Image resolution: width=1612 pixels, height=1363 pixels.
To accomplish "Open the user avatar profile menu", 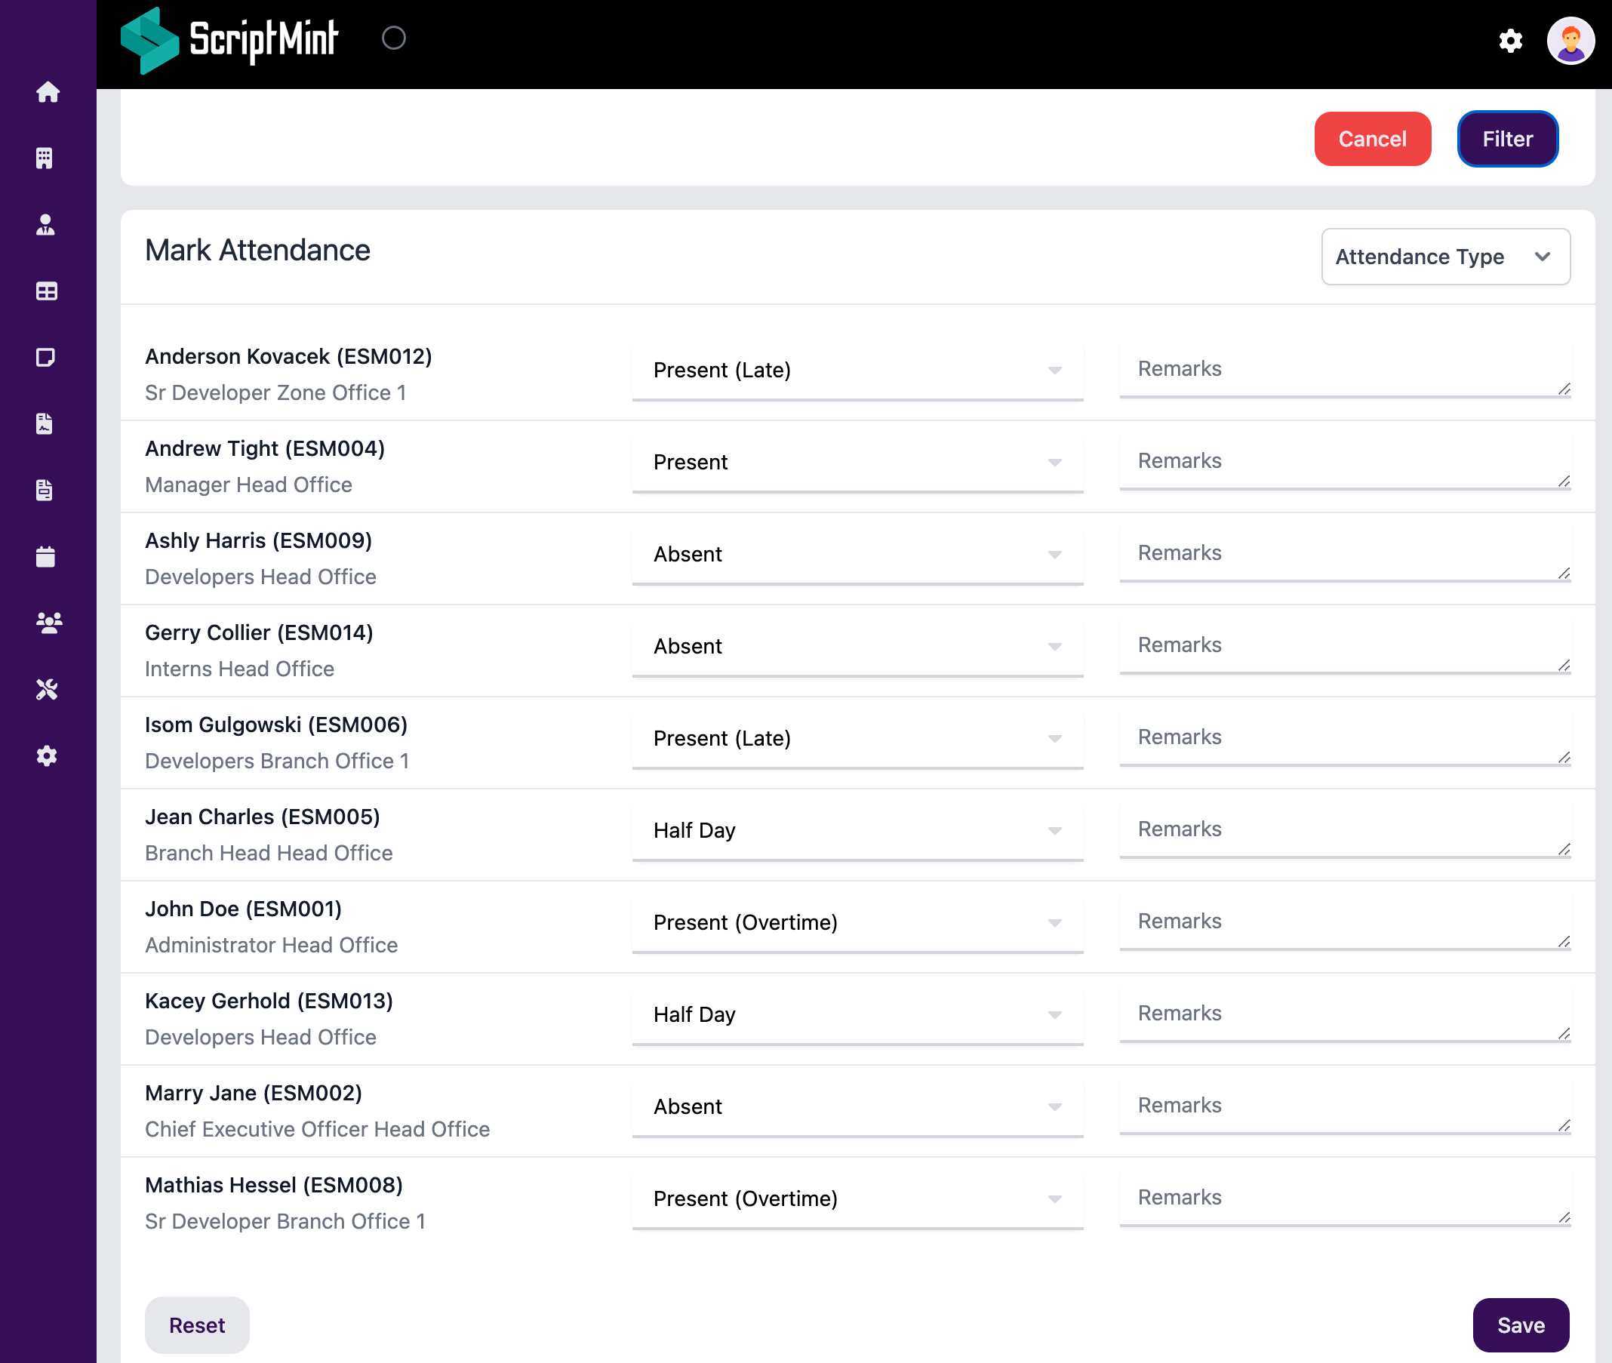I will click(x=1570, y=41).
